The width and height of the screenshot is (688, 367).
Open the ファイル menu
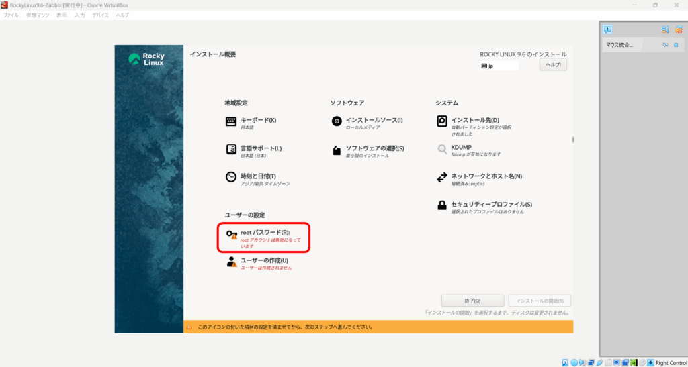click(11, 15)
